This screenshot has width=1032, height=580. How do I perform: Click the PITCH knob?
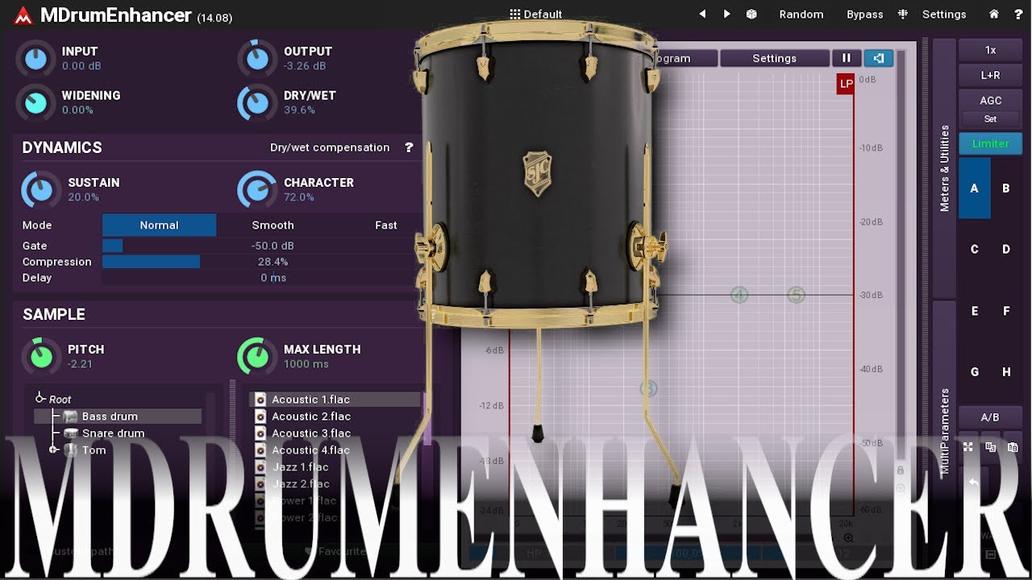[x=40, y=356]
